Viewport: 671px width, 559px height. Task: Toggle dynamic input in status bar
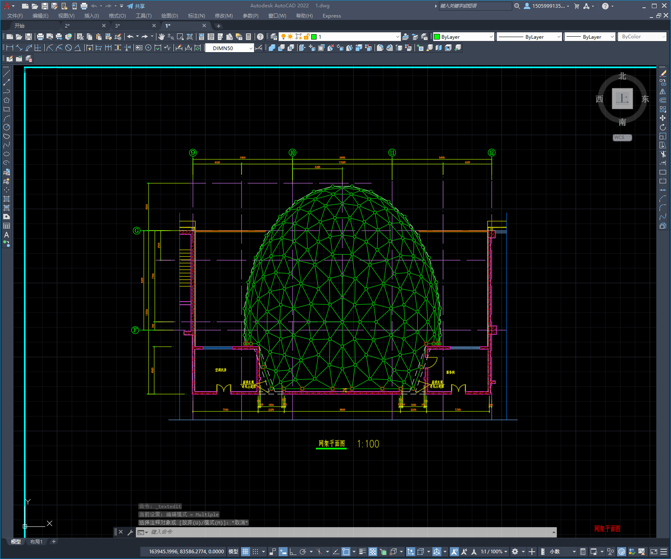[283, 552]
